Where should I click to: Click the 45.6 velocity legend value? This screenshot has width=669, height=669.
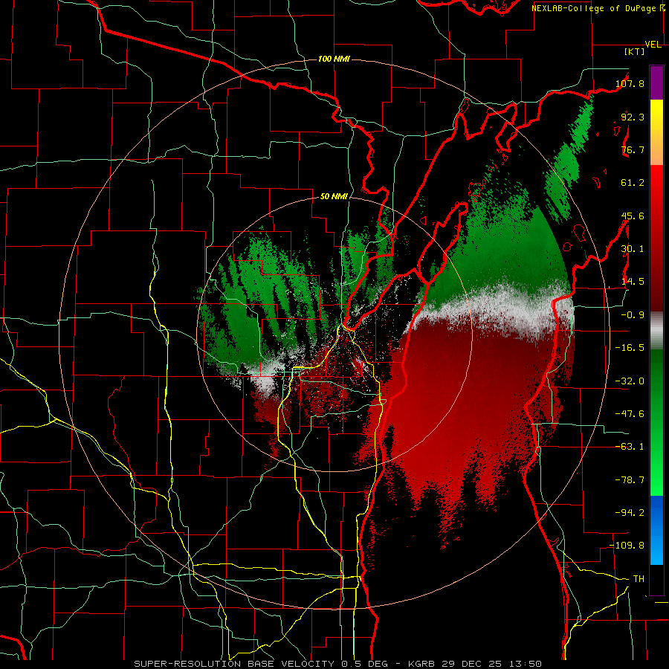pos(633,216)
